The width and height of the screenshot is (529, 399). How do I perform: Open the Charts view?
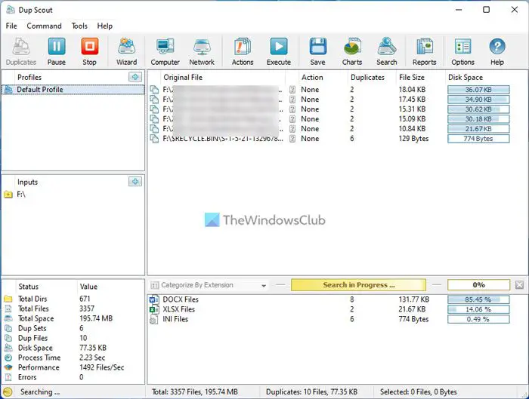[x=352, y=51]
